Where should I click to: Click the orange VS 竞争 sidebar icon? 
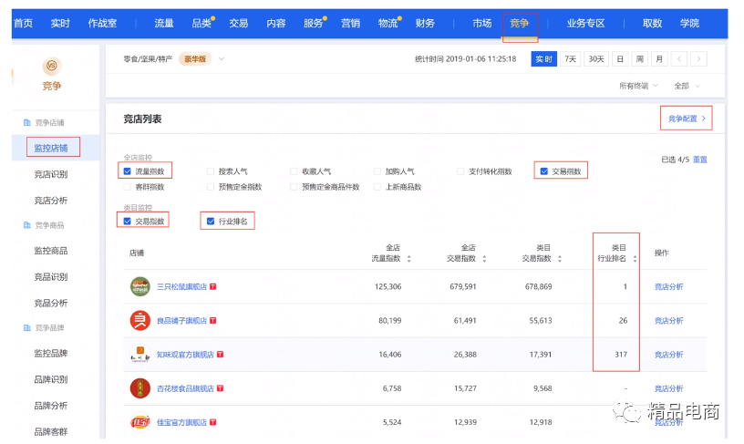pos(52,66)
